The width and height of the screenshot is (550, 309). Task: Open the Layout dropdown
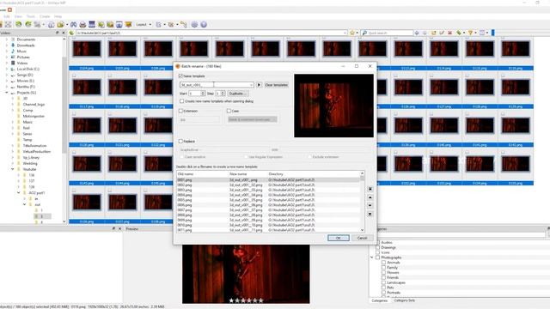pyautogui.click(x=144, y=25)
